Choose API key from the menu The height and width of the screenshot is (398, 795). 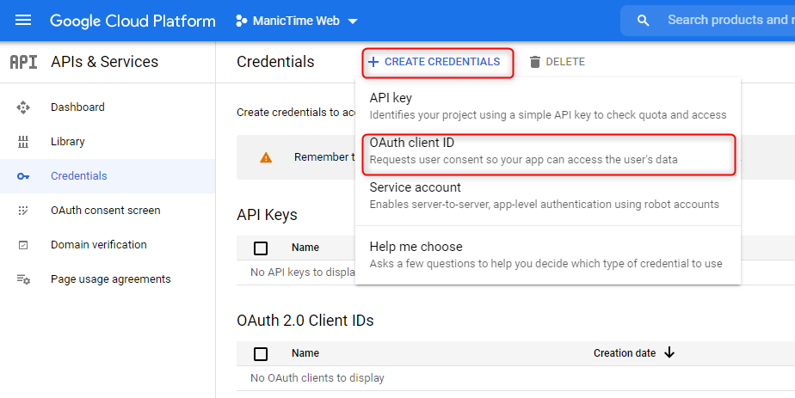(546, 106)
